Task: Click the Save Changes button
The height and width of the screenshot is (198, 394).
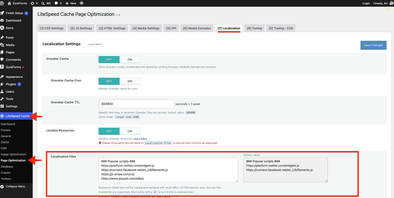Action: (373, 45)
